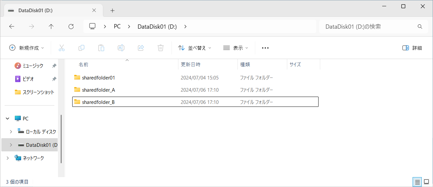Click the Copy icon in toolbar
Image resolution: width=433 pixels, height=187 pixels.
click(81, 48)
